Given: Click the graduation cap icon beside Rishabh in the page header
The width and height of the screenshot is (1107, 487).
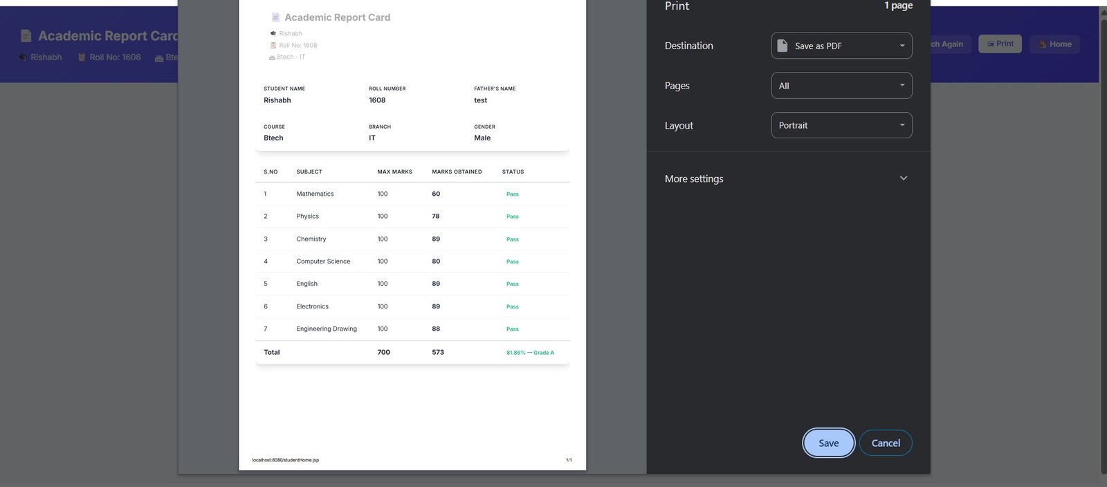Looking at the screenshot, I should tap(23, 57).
